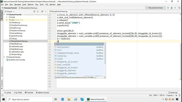Select RadioButton.py in project tree

[16, 44]
